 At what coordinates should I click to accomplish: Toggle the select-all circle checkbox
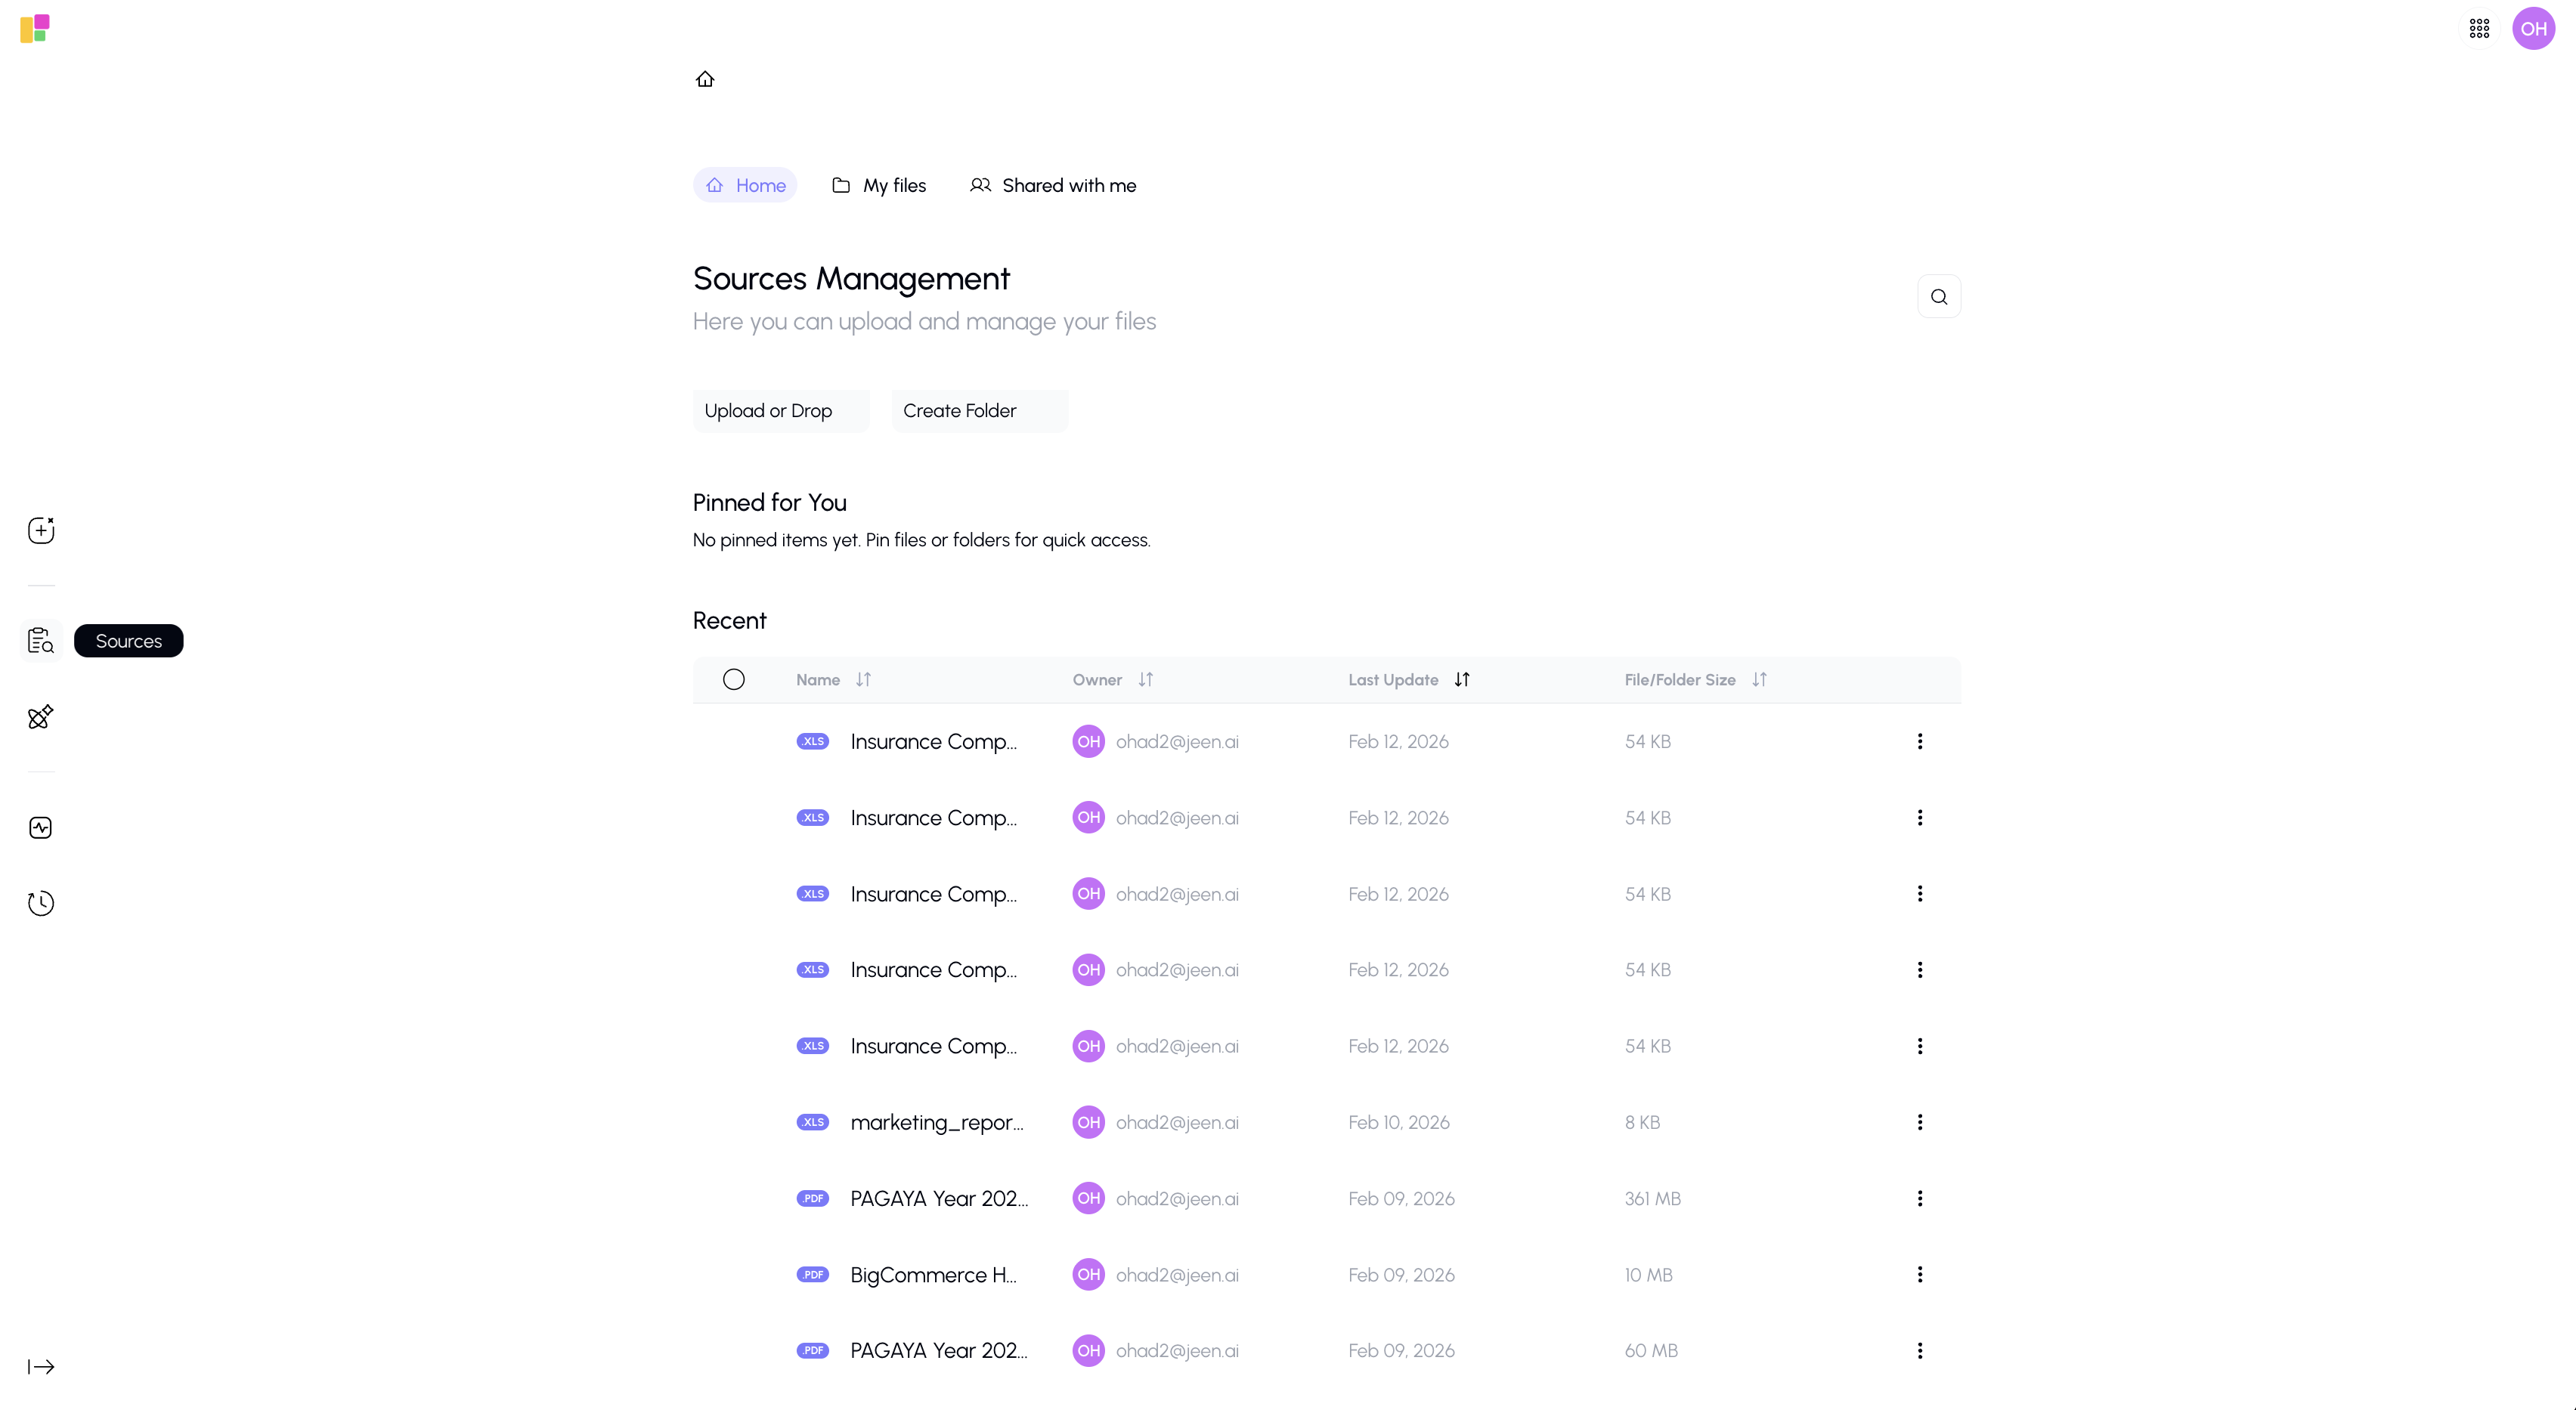(733, 680)
